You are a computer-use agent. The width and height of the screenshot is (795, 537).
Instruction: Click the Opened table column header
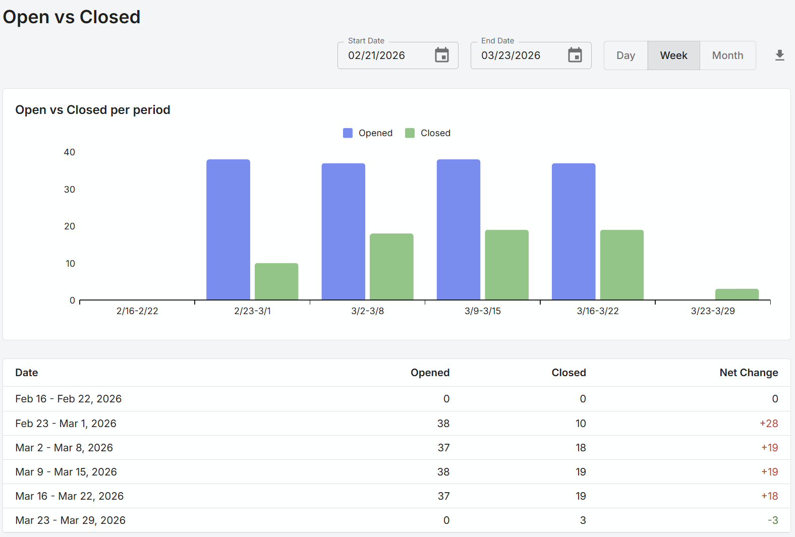[430, 373]
